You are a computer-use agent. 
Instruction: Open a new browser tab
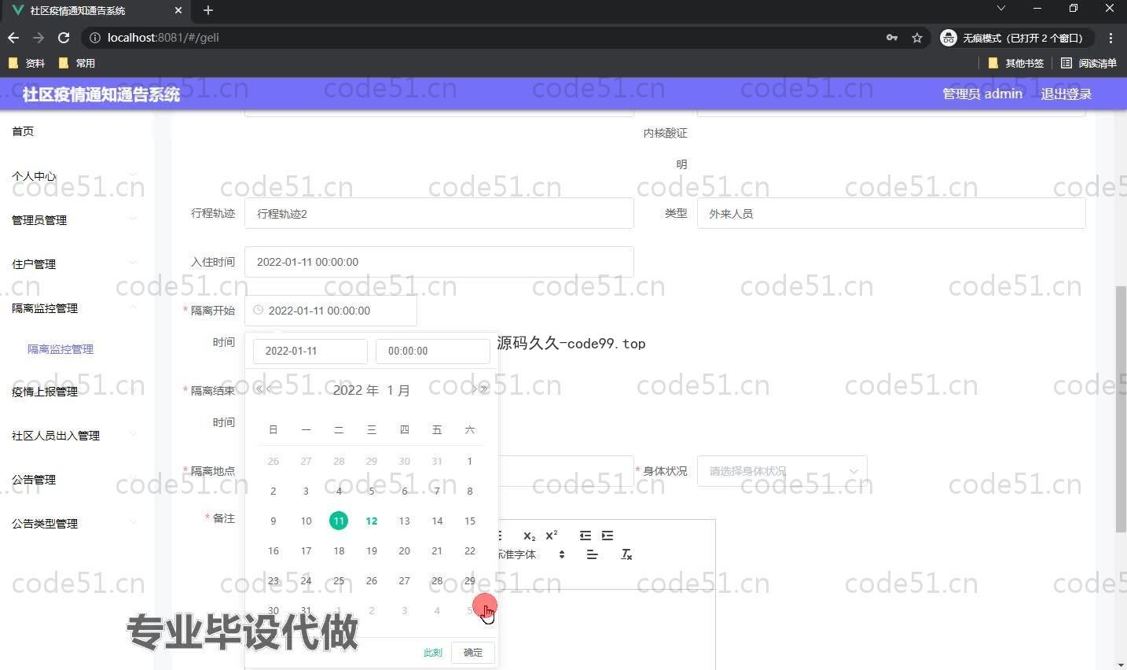tap(208, 10)
